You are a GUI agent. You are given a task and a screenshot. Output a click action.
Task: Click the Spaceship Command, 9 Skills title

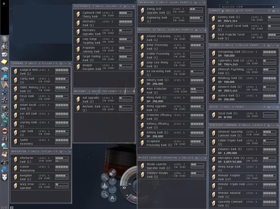tap(236, 125)
